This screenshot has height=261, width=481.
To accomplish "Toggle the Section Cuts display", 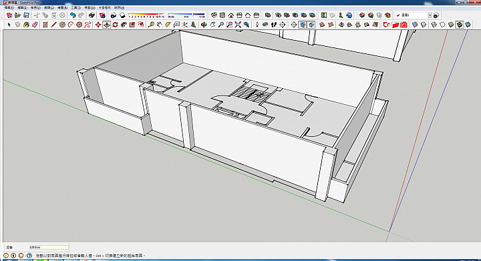I will 311,25.
